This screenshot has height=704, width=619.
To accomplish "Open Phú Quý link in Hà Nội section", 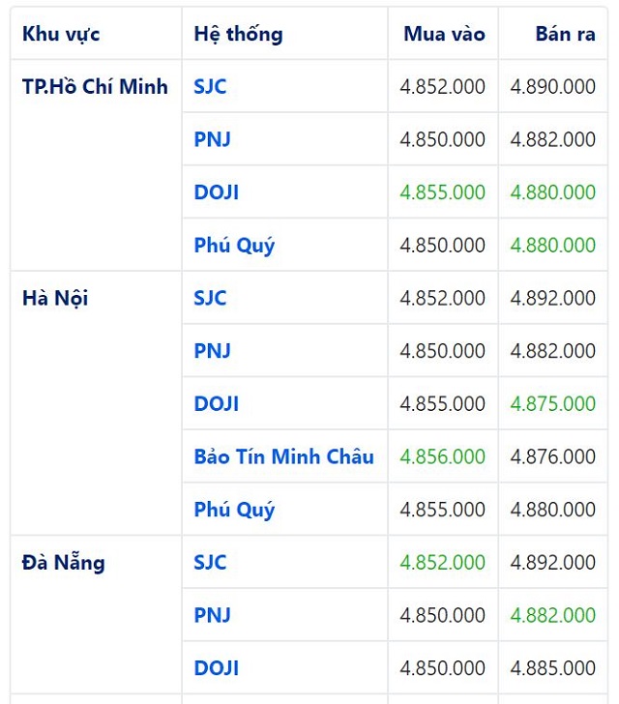I will [234, 510].
